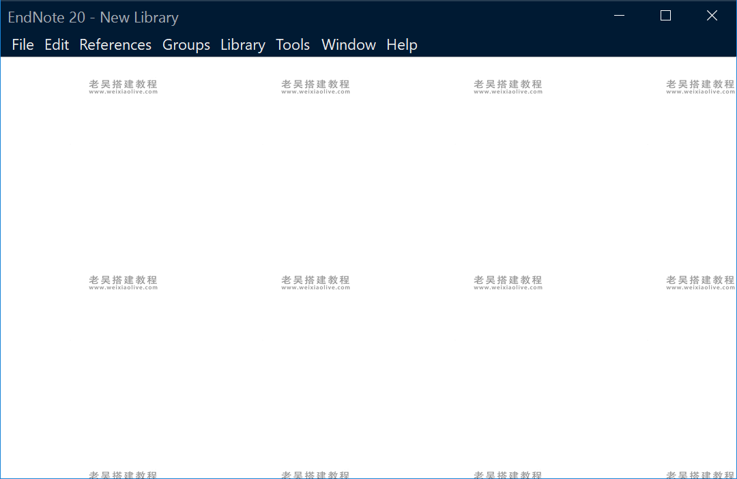
Task: Click the leftmost watermark in the middle row
Action: [123, 282]
